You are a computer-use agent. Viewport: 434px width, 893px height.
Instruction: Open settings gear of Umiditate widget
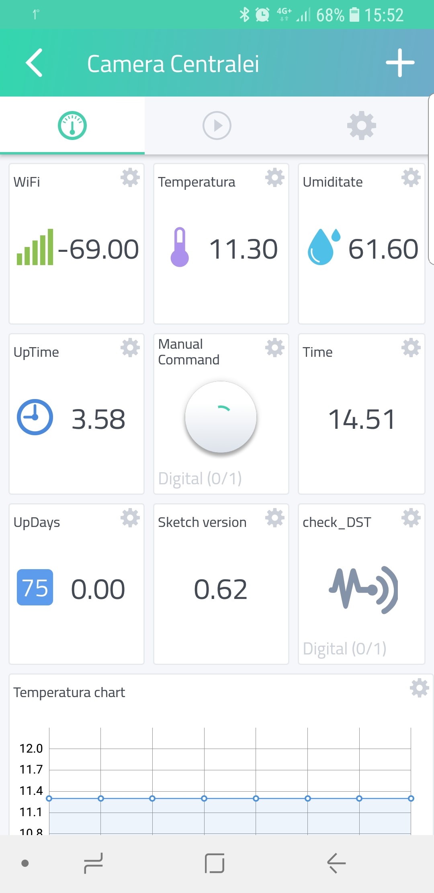click(x=411, y=178)
